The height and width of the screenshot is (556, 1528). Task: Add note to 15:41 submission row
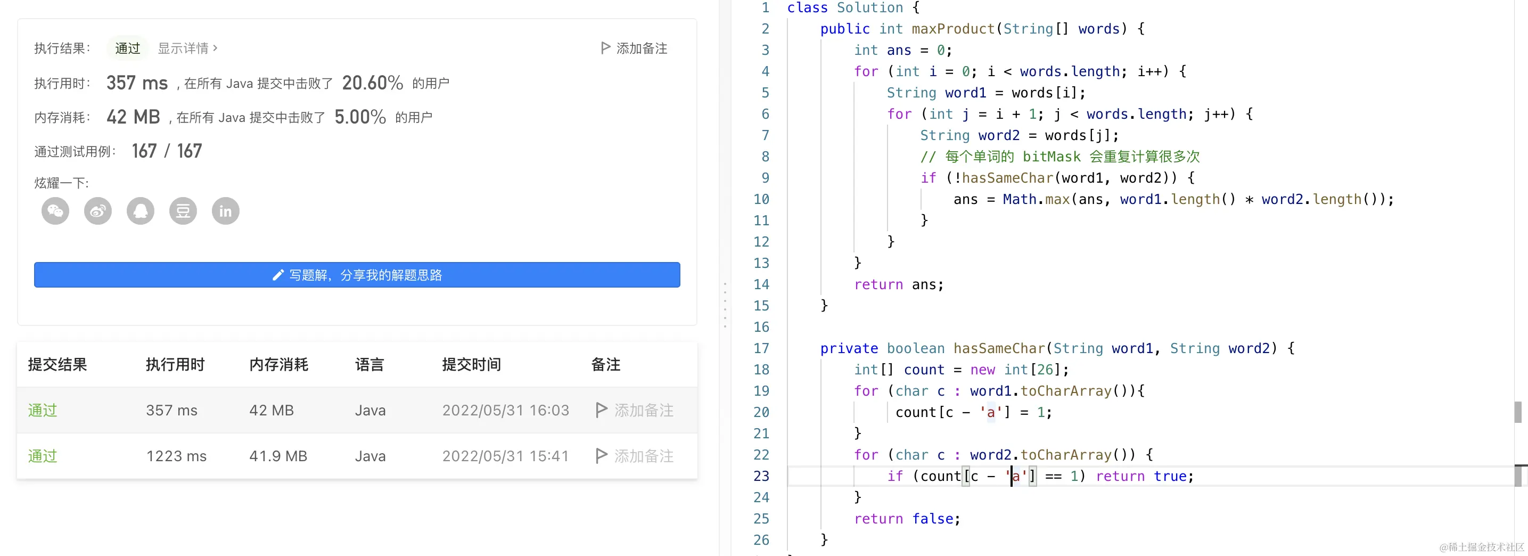tap(635, 456)
